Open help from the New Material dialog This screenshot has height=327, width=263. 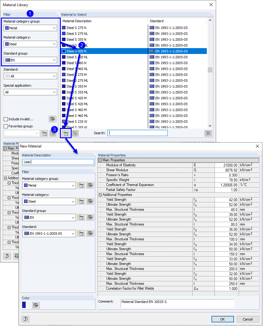point(25,319)
